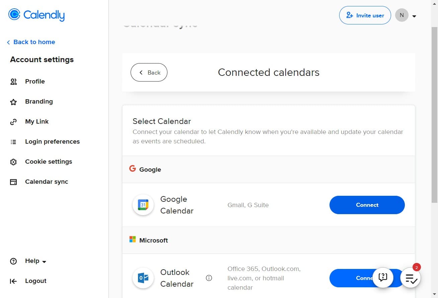Connect your Google Calendar
The image size is (438, 298).
[367, 205]
